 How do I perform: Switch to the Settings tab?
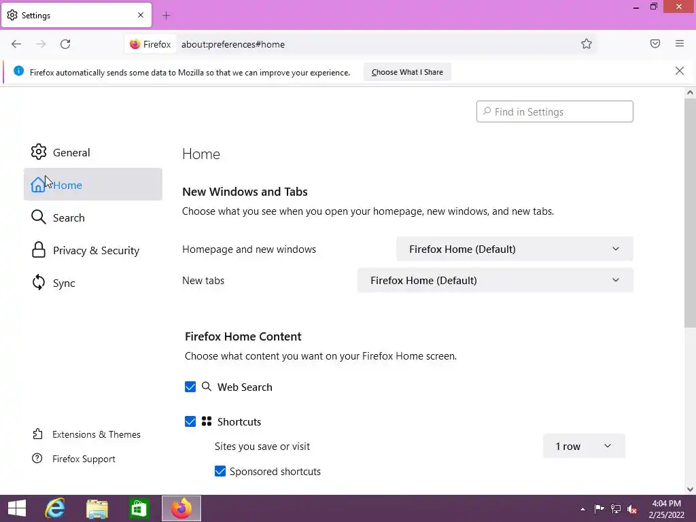(76, 15)
